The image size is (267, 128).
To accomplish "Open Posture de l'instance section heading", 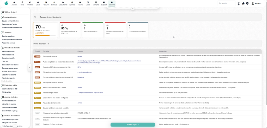I will 12,116.
